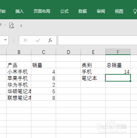
Task: Select the 笔记本 category cell
Action: click(93, 78)
